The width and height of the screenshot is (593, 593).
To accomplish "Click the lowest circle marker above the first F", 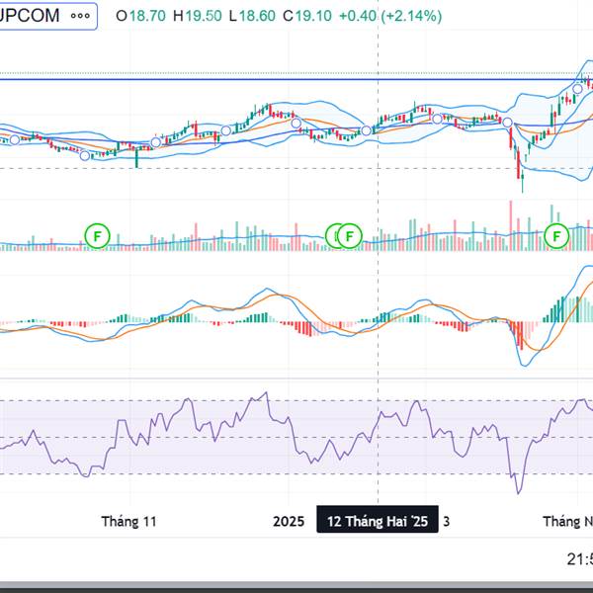I will pos(85,155).
